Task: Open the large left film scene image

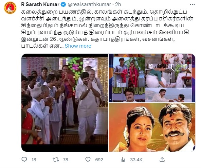Action: point(65,103)
